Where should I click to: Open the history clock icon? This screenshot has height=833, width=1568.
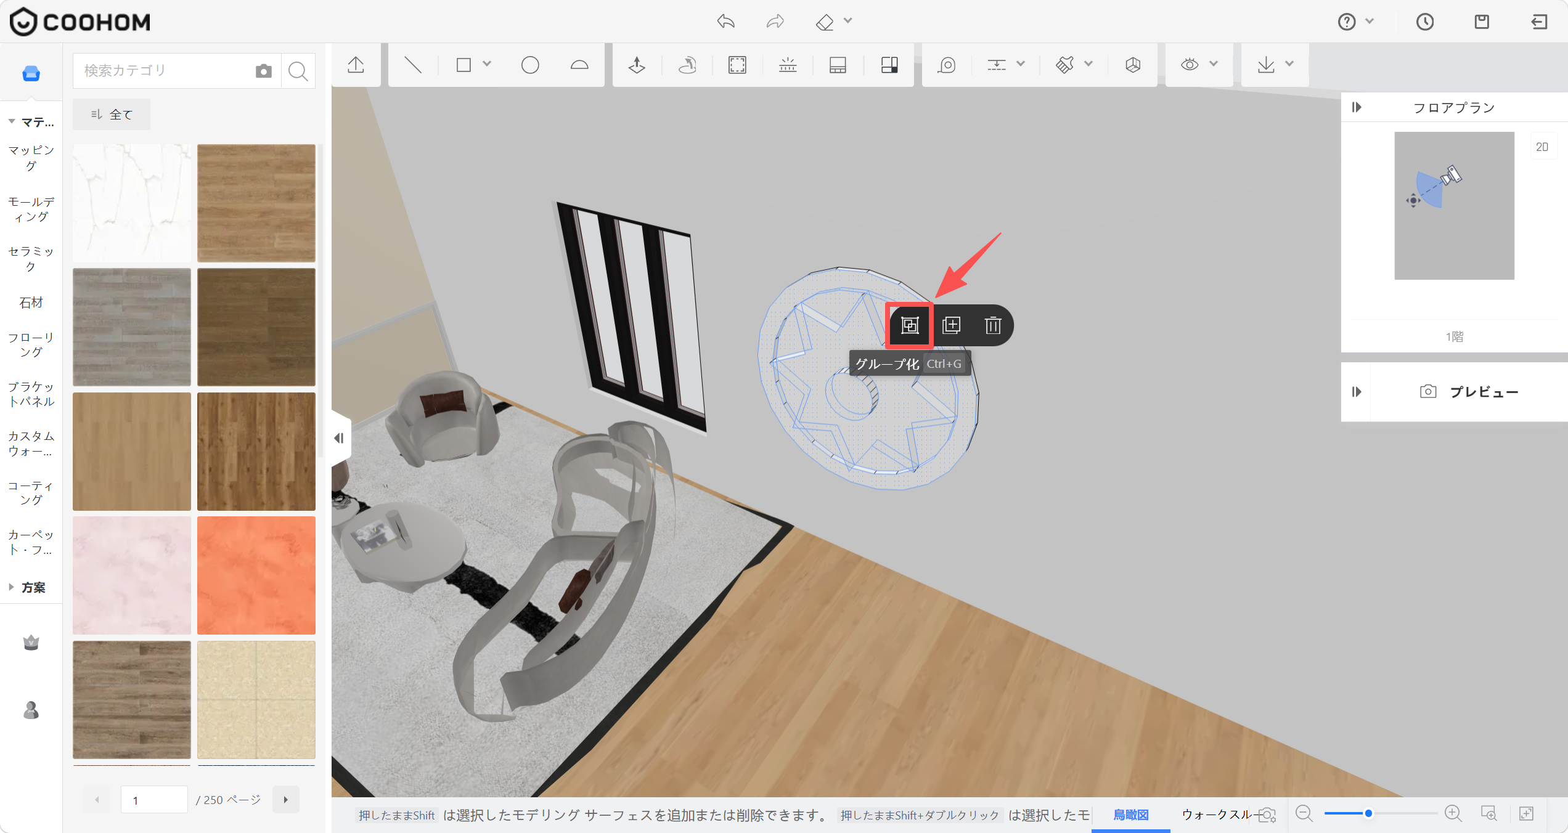(x=1424, y=22)
